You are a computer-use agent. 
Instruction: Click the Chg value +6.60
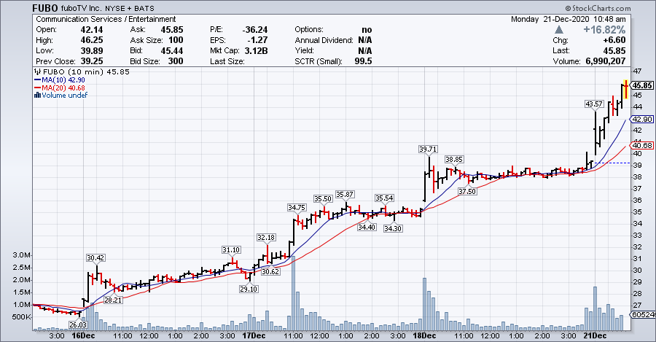point(614,40)
